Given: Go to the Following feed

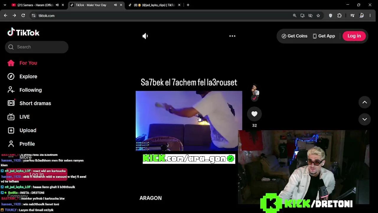Looking at the screenshot, I should pyautogui.click(x=25, y=90).
